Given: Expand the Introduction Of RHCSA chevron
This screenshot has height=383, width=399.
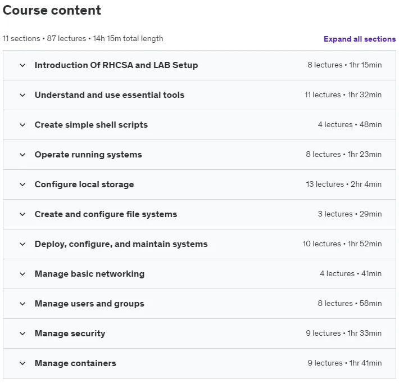Looking at the screenshot, I should (22, 65).
